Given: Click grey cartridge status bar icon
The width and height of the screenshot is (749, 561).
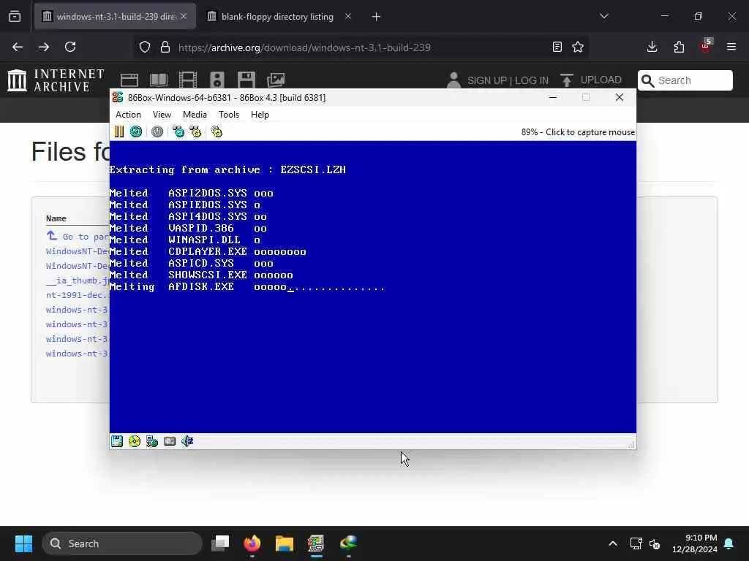Looking at the screenshot, I should click(x=170, y=441).
